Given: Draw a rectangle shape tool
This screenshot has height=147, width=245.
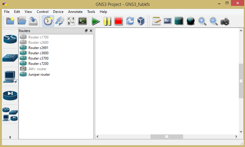Looking at the screenshot, I should tap(179, 21).
